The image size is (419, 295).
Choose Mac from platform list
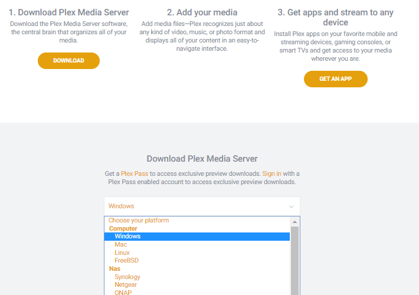(x=197, y=244)
